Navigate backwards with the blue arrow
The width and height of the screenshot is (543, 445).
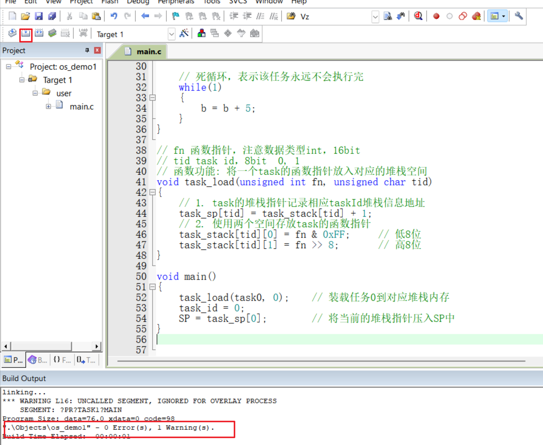145,16
